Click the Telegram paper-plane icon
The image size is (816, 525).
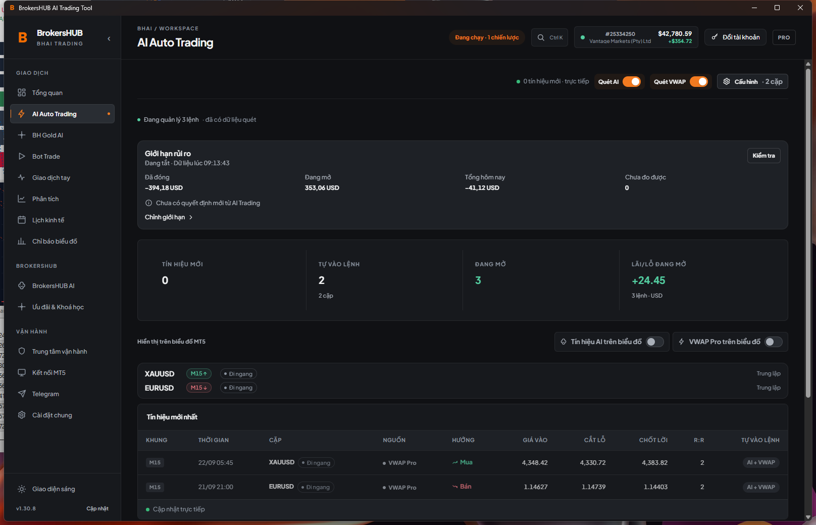click(22, 394)
